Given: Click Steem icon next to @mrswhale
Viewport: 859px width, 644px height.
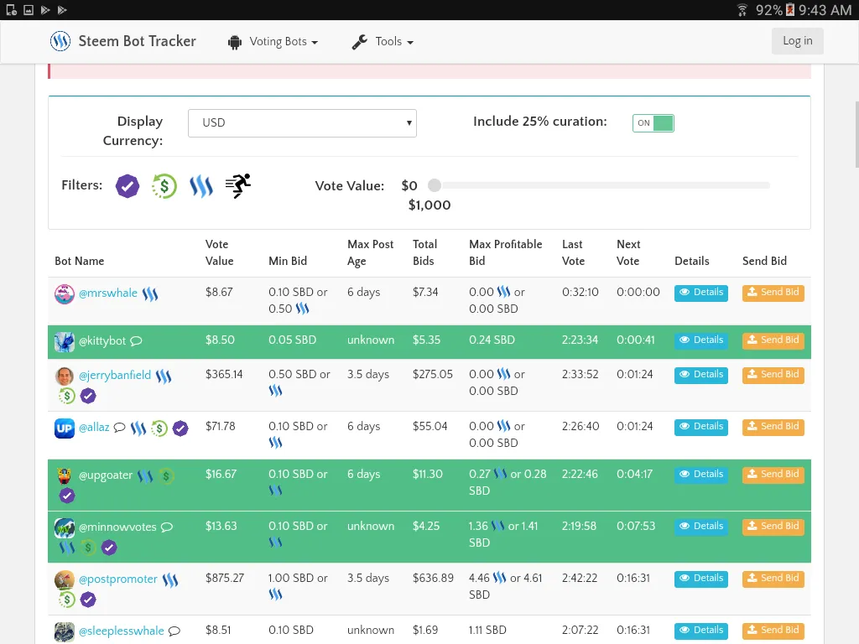Looking at the screenshot, I should (150, 294).
